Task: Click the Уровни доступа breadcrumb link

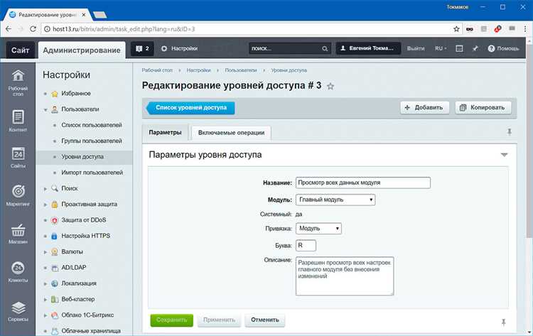Action: 289,70
